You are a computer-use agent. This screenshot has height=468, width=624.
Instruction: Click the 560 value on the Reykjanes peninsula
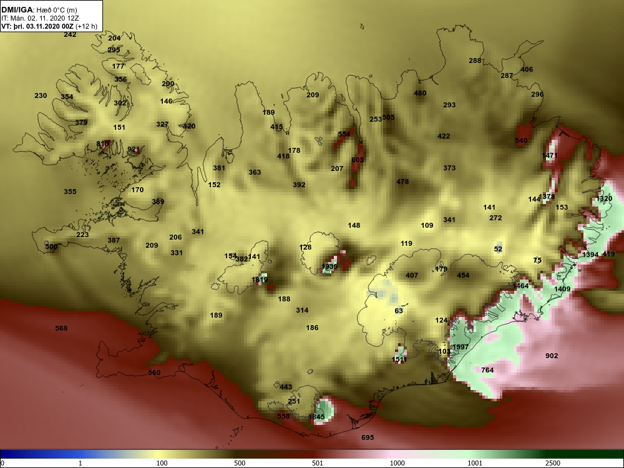[x=154, y=373]
